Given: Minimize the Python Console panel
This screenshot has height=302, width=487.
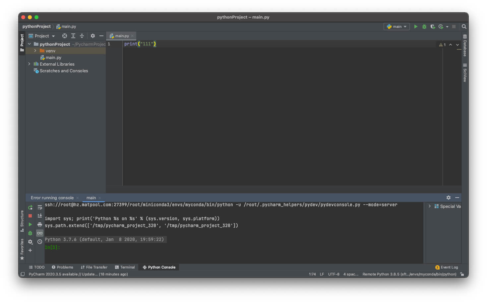Looking at the screenshot, I should [x=457, y=198].
